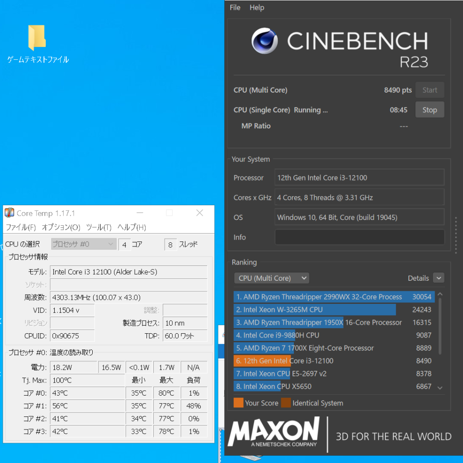Click the ranking list scroll-up arrow
The image size is (463, 463).
click(440, 294)
